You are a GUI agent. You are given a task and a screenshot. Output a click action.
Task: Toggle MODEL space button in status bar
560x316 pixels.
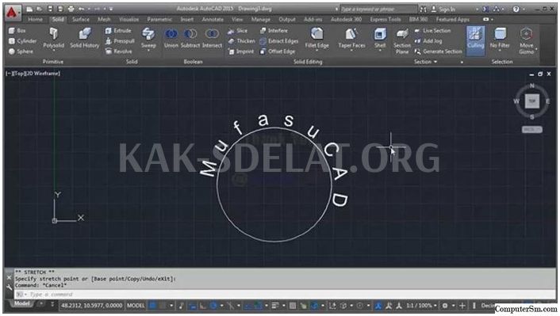click(x=136, y=306)
